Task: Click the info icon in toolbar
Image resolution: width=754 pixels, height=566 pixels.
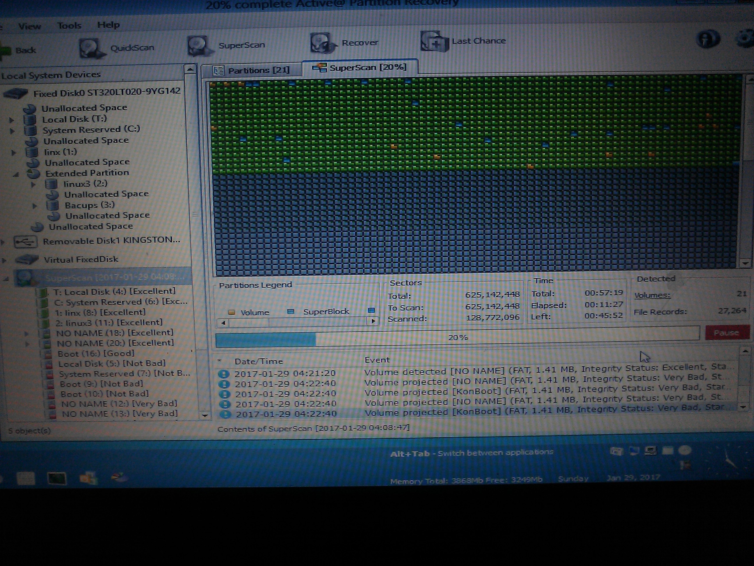Action: pyautogui.click(x=708, y=39)
